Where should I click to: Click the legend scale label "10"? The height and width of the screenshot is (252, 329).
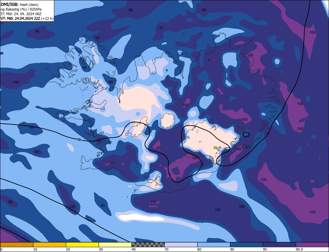[x=35, y=249]
